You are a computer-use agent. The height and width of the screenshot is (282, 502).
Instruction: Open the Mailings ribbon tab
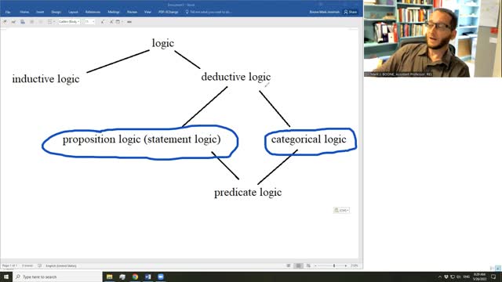pyautogui.click(x=114, y=13)
